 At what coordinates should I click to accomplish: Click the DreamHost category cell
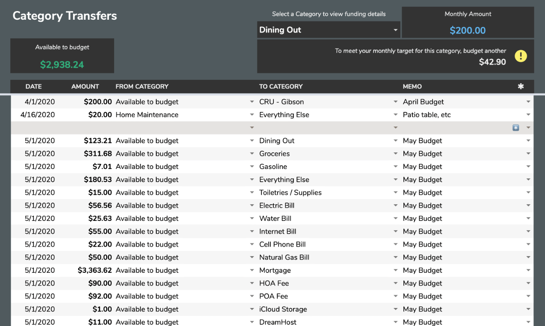click(278, 322)
